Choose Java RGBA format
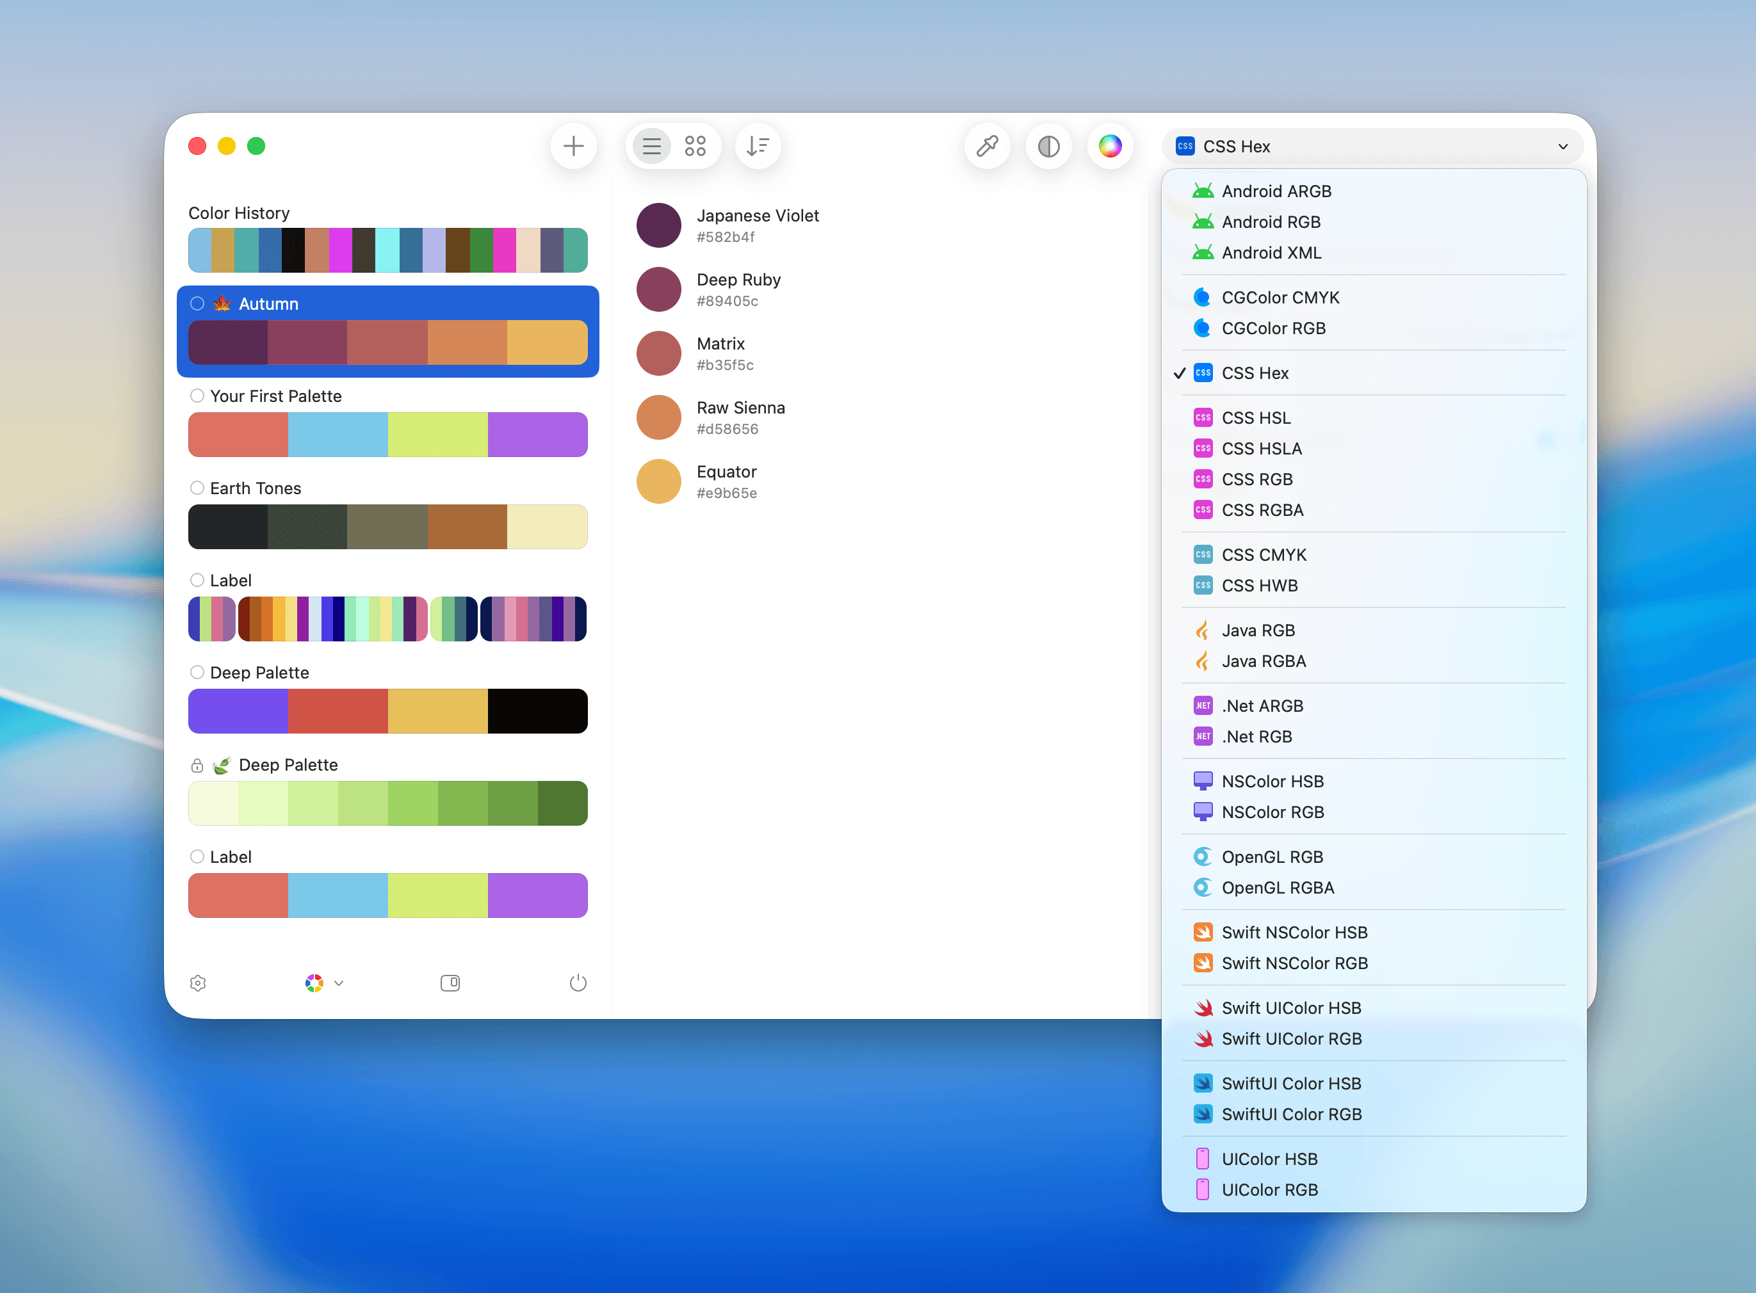Viewport: 1756px width, 1293px height. (x=1374, y=661)
